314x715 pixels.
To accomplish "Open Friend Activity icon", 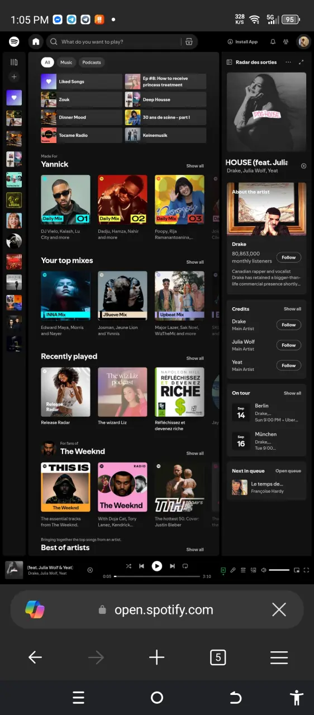I will point(287,42).
